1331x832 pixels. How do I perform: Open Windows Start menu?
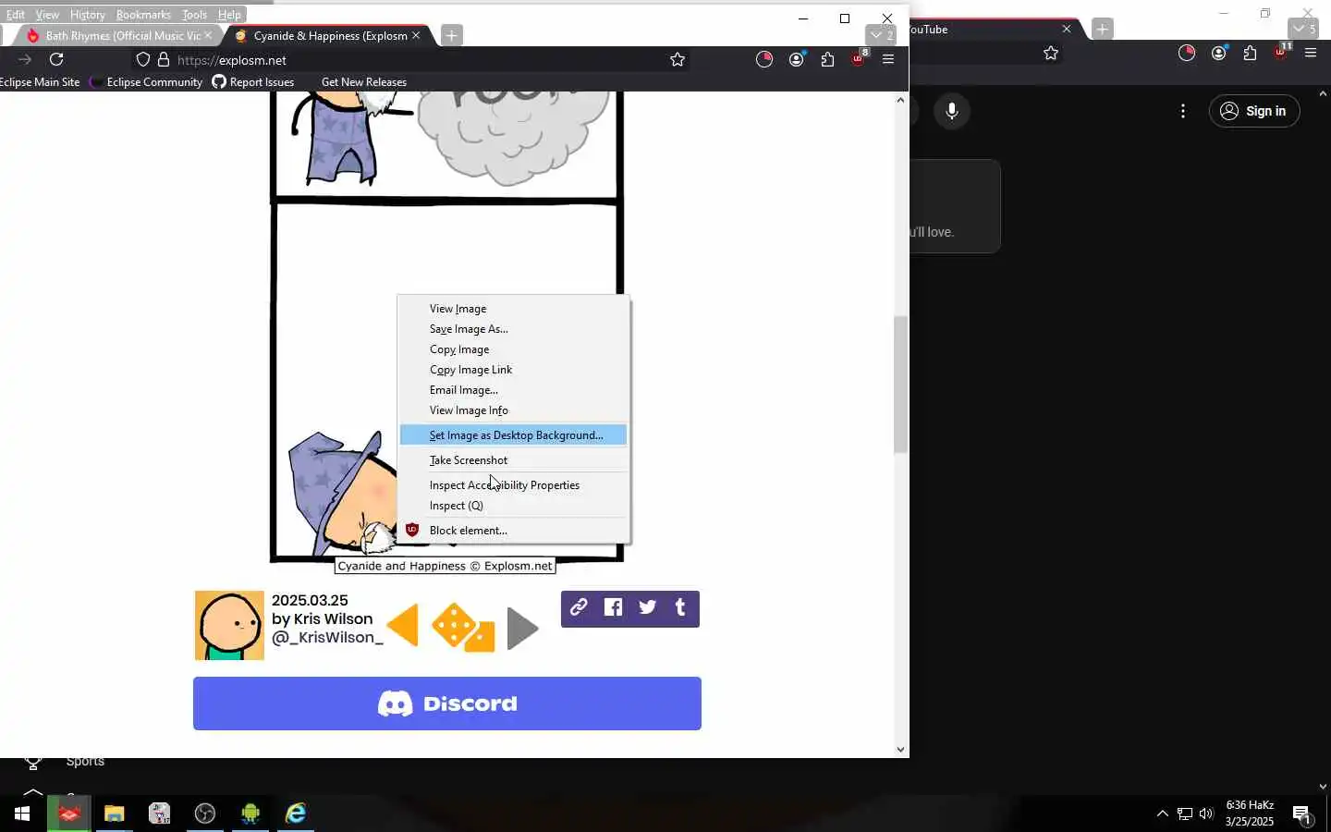point(22,814)
